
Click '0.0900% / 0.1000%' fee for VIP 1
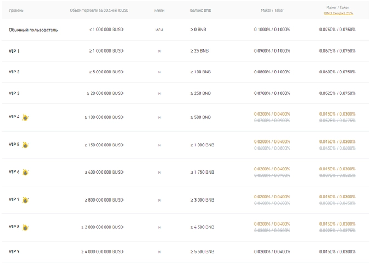[x=272, y=51]
